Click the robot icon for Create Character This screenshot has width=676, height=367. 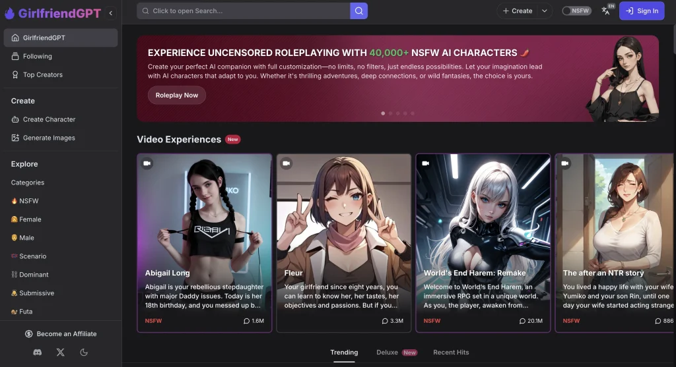pyautogui.click(x=15, y=120)
